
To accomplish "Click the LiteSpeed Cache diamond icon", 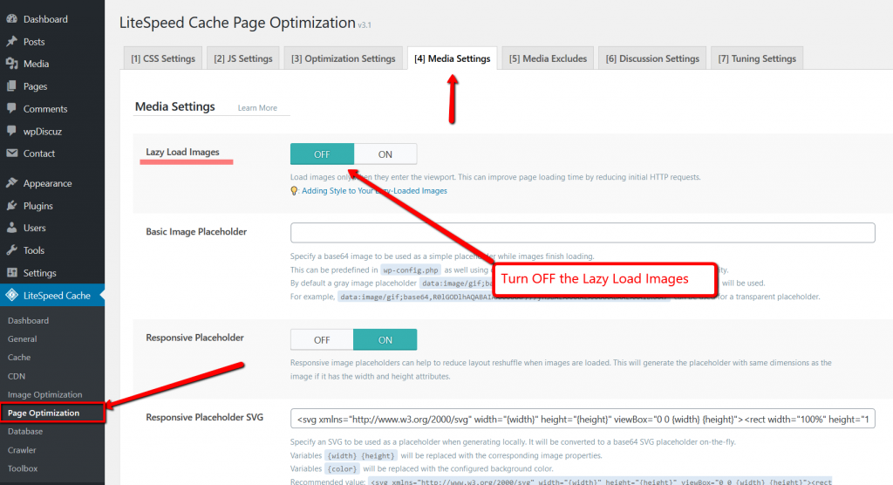I will point(11,296).
